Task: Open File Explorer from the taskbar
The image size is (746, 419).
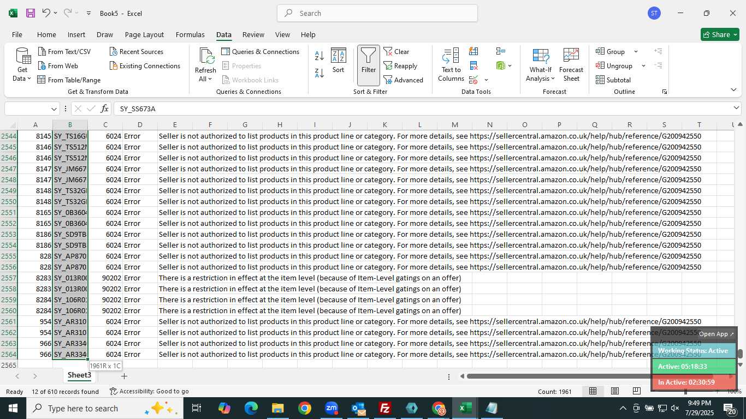Action: (277, 408)
